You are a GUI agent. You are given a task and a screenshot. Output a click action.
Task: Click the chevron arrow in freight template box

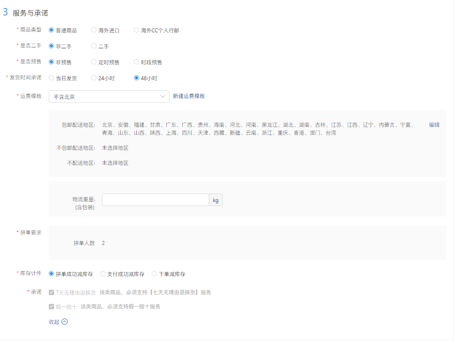point(162,96)
